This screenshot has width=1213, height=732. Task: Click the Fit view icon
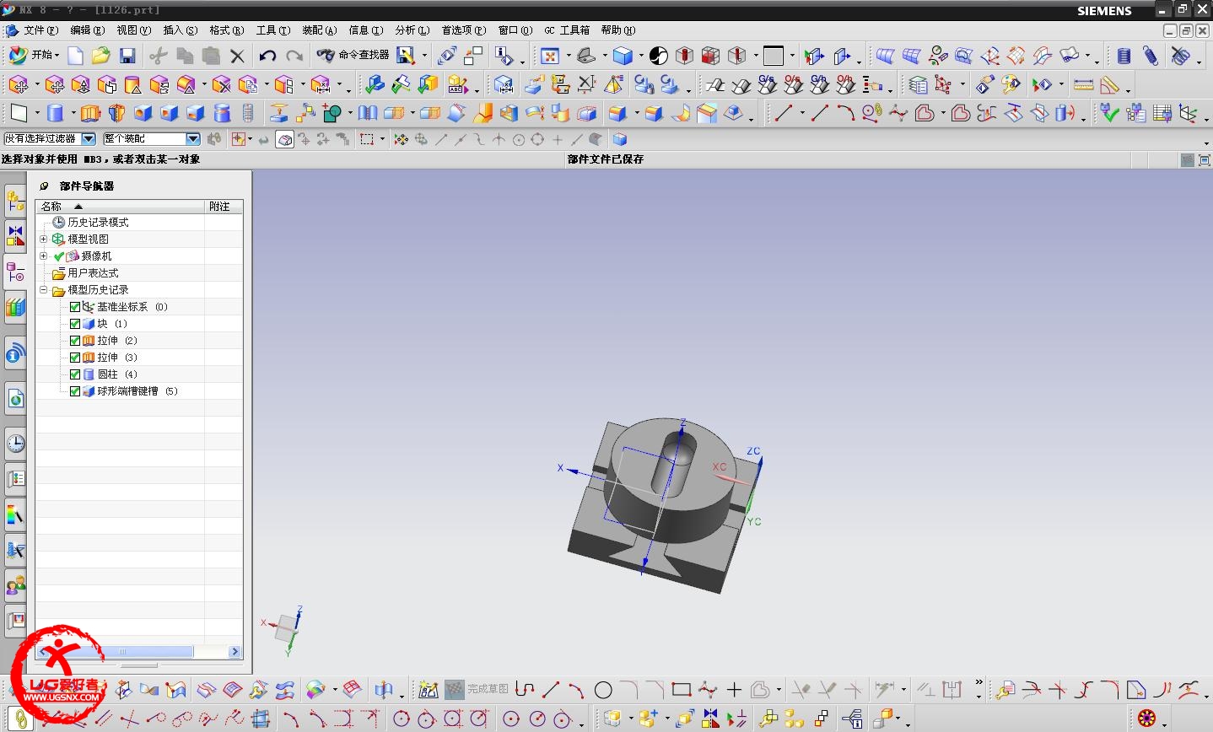550,56
